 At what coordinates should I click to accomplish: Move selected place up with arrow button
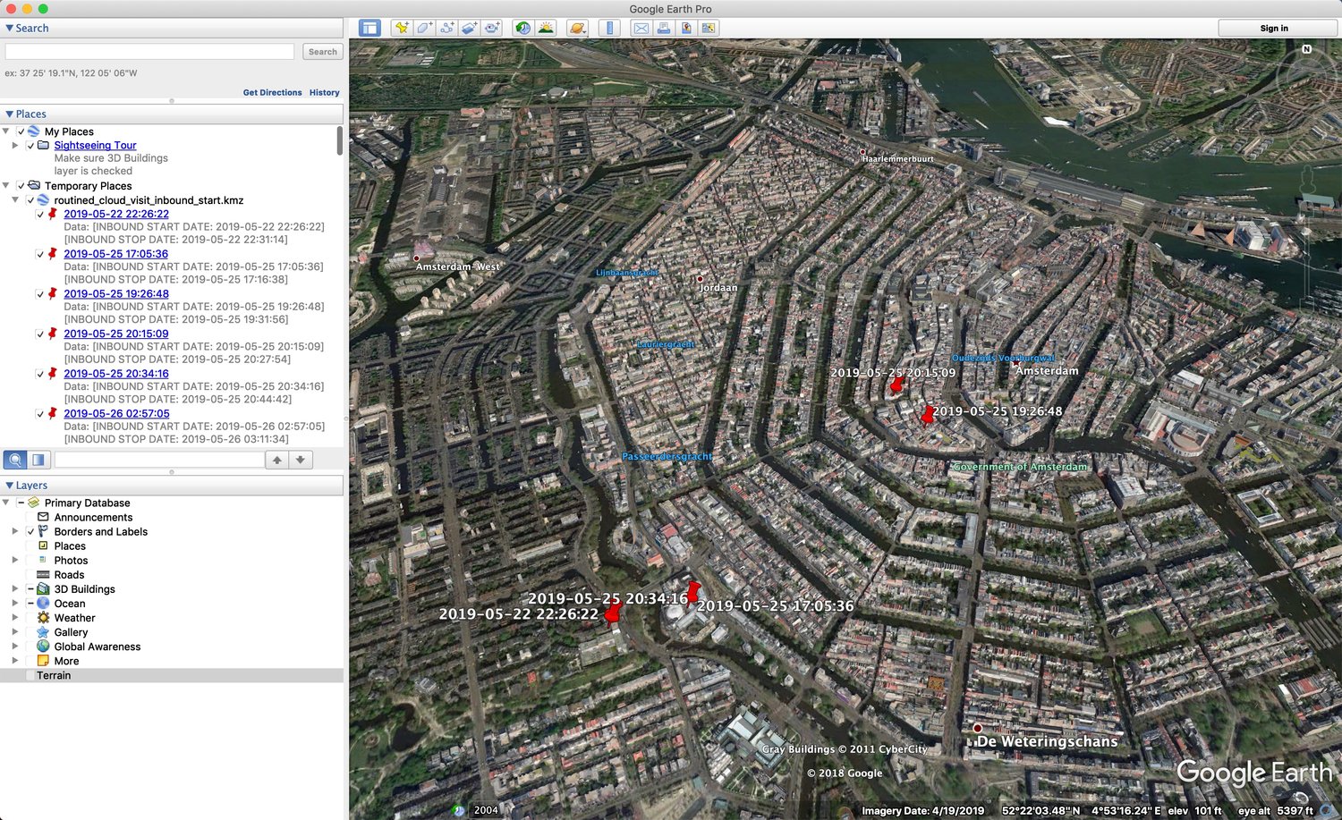(x=277, y=460)
